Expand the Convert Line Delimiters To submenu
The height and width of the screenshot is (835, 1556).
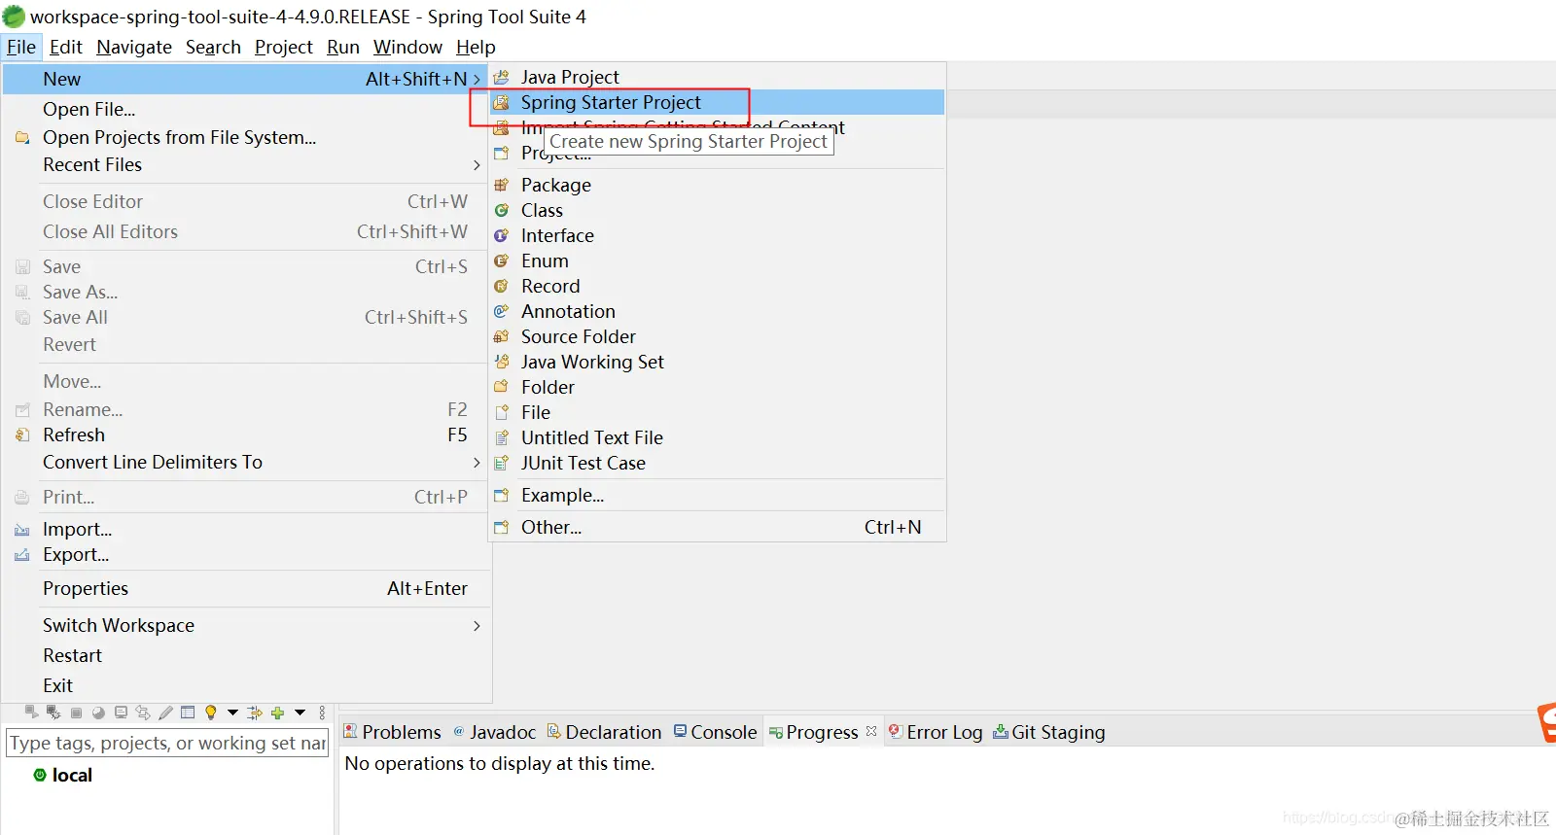pos(477,463)
